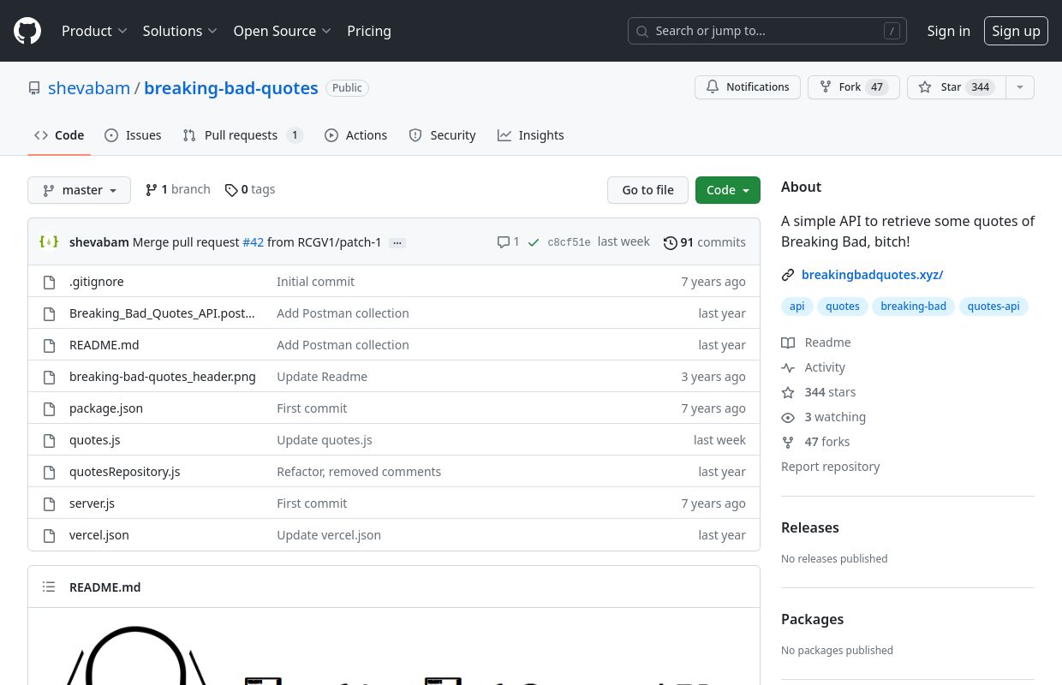Viewport: 1062px width, 685px height.
Task: Click the Public visibility badge
Action: pyautogui.click(x=347, y=88)
